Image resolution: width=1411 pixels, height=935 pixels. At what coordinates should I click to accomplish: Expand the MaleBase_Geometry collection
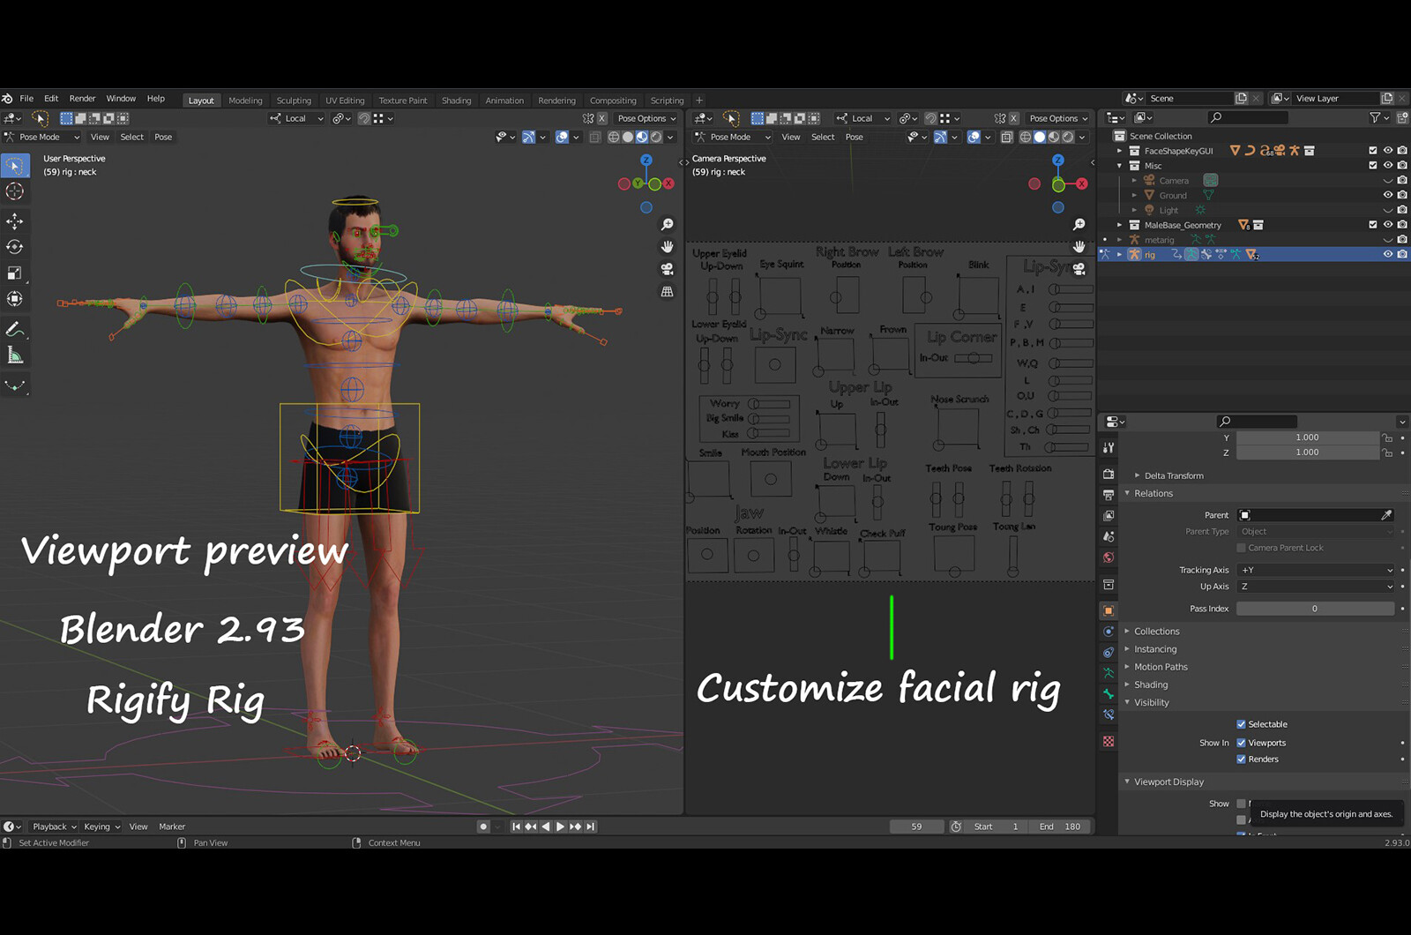click(1119, 225)
